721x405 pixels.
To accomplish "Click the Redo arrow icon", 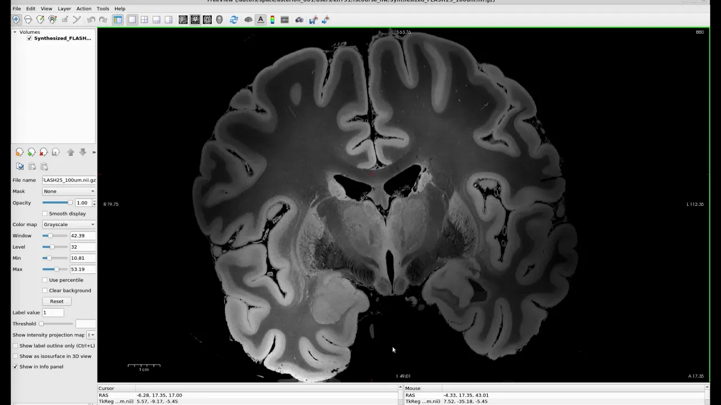I will 103,20.
